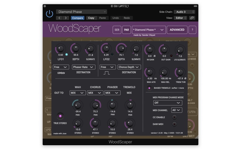
Task: Click the ADVANCED button
Action: coord(177,30)
